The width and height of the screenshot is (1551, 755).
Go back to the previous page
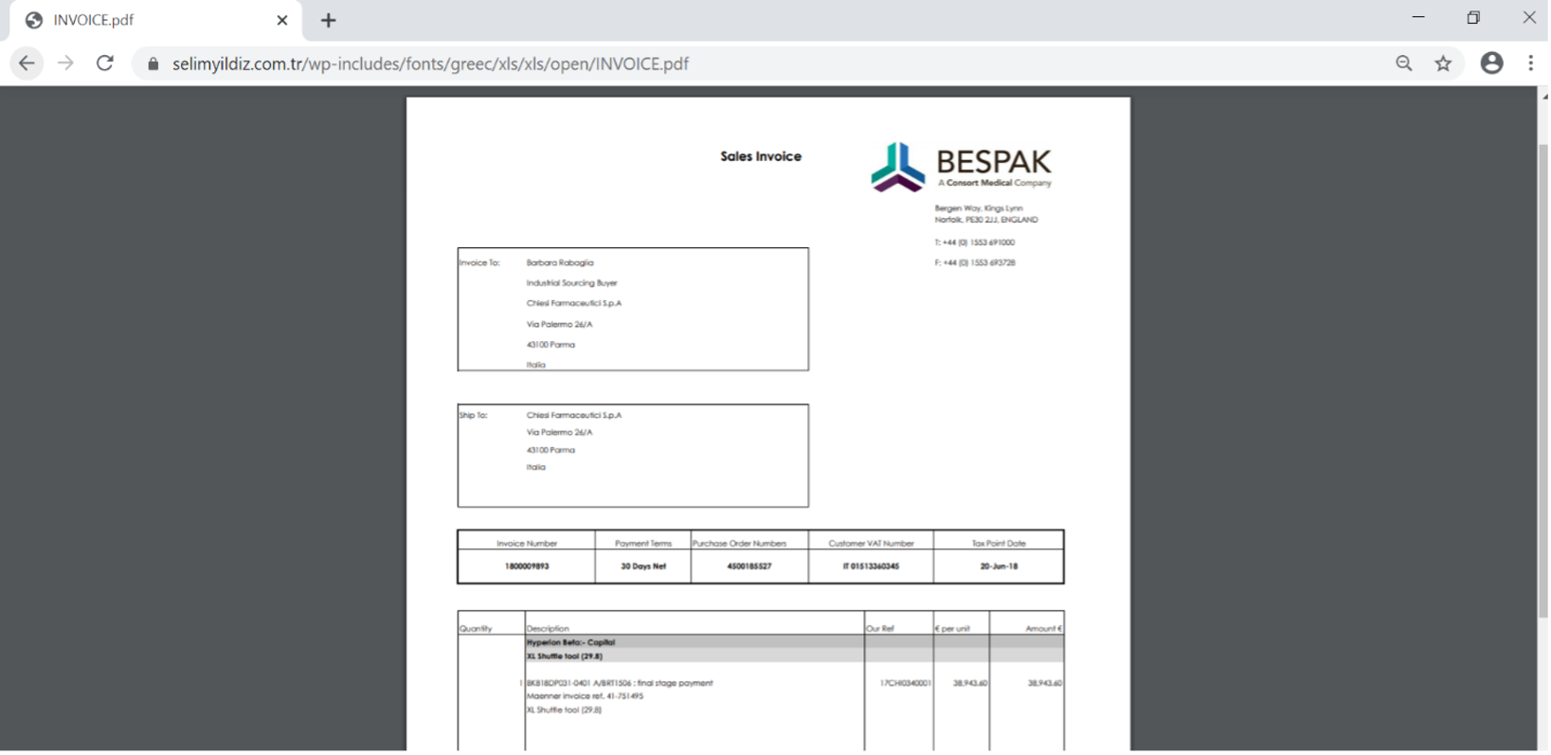(27, 63)
